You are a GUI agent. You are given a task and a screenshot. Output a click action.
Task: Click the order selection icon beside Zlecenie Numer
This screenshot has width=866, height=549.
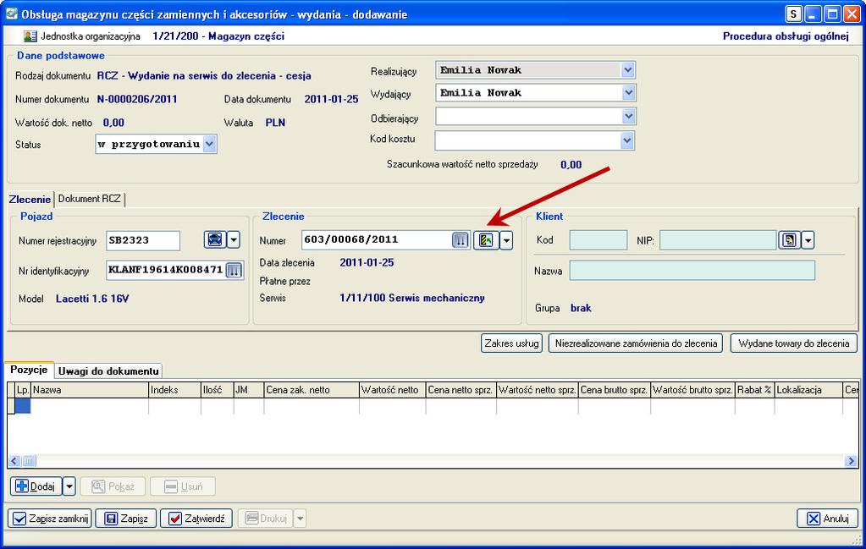pos(486,240)
